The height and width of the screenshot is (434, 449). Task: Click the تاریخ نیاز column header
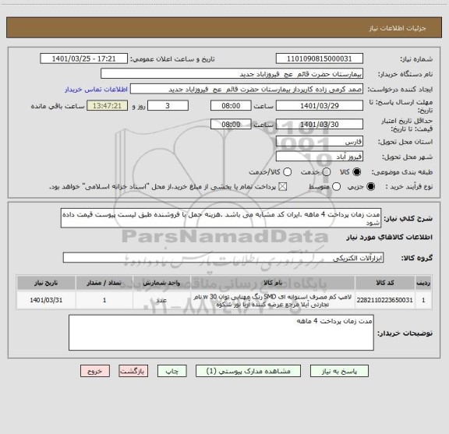[x=46, y=283]
